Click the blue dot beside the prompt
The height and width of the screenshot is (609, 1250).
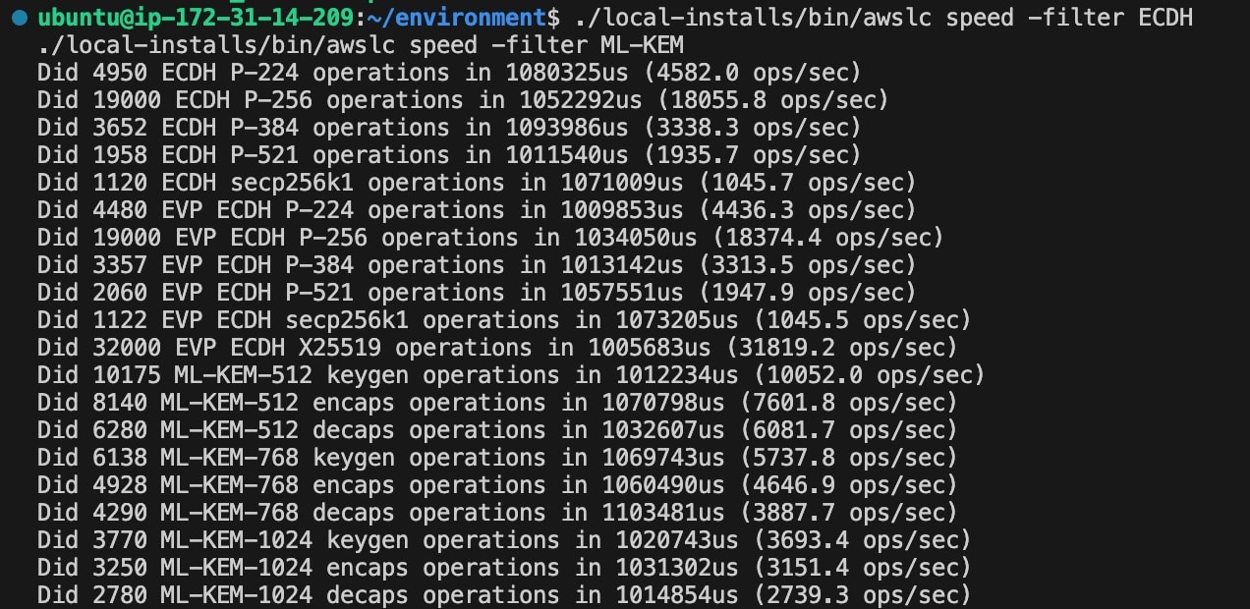[x=20, y=18]
